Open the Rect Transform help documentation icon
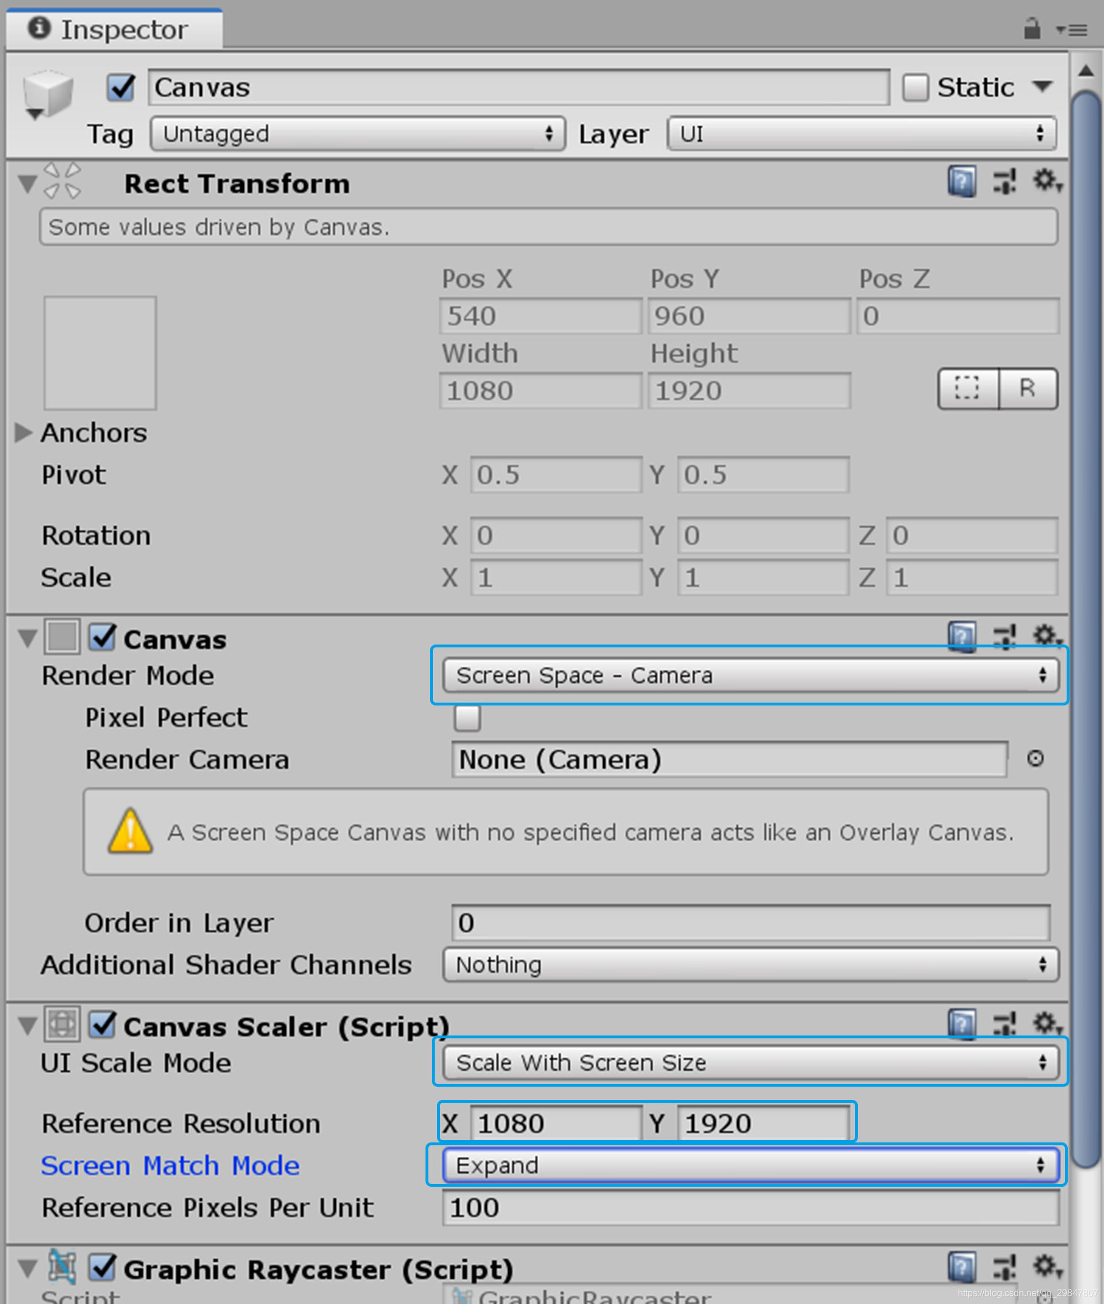 [x=962, y=182]
